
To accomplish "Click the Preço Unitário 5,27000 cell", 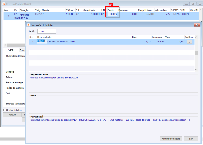I will click(150, 14).
